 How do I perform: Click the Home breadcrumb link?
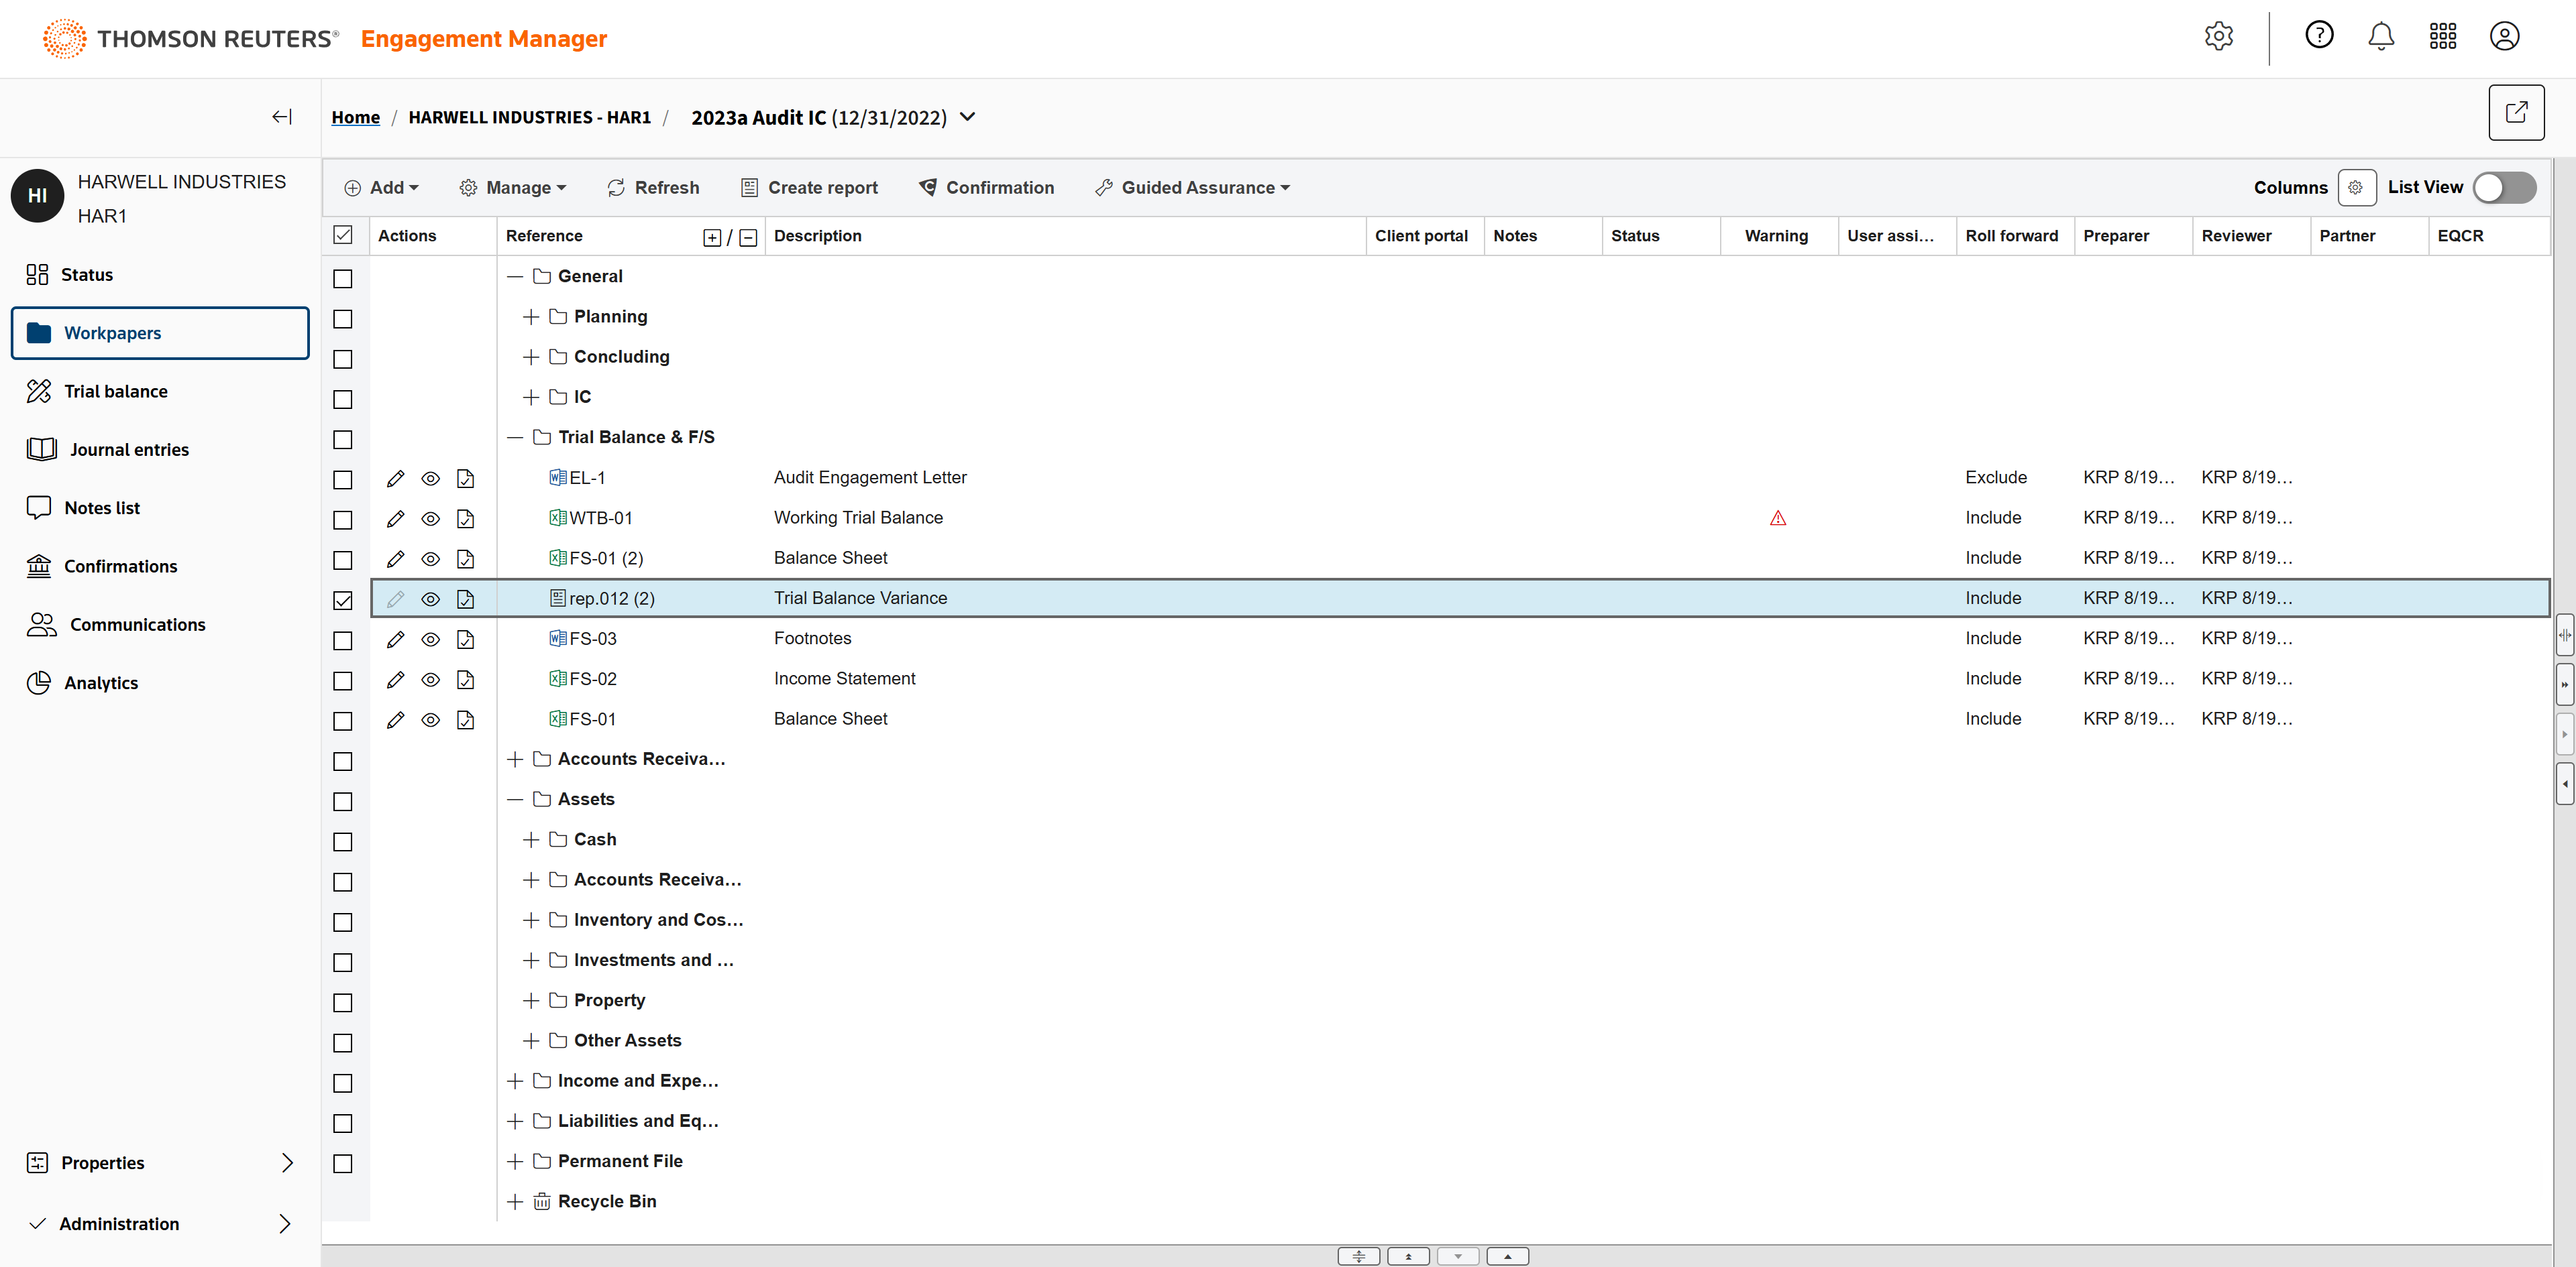point(355,117)
